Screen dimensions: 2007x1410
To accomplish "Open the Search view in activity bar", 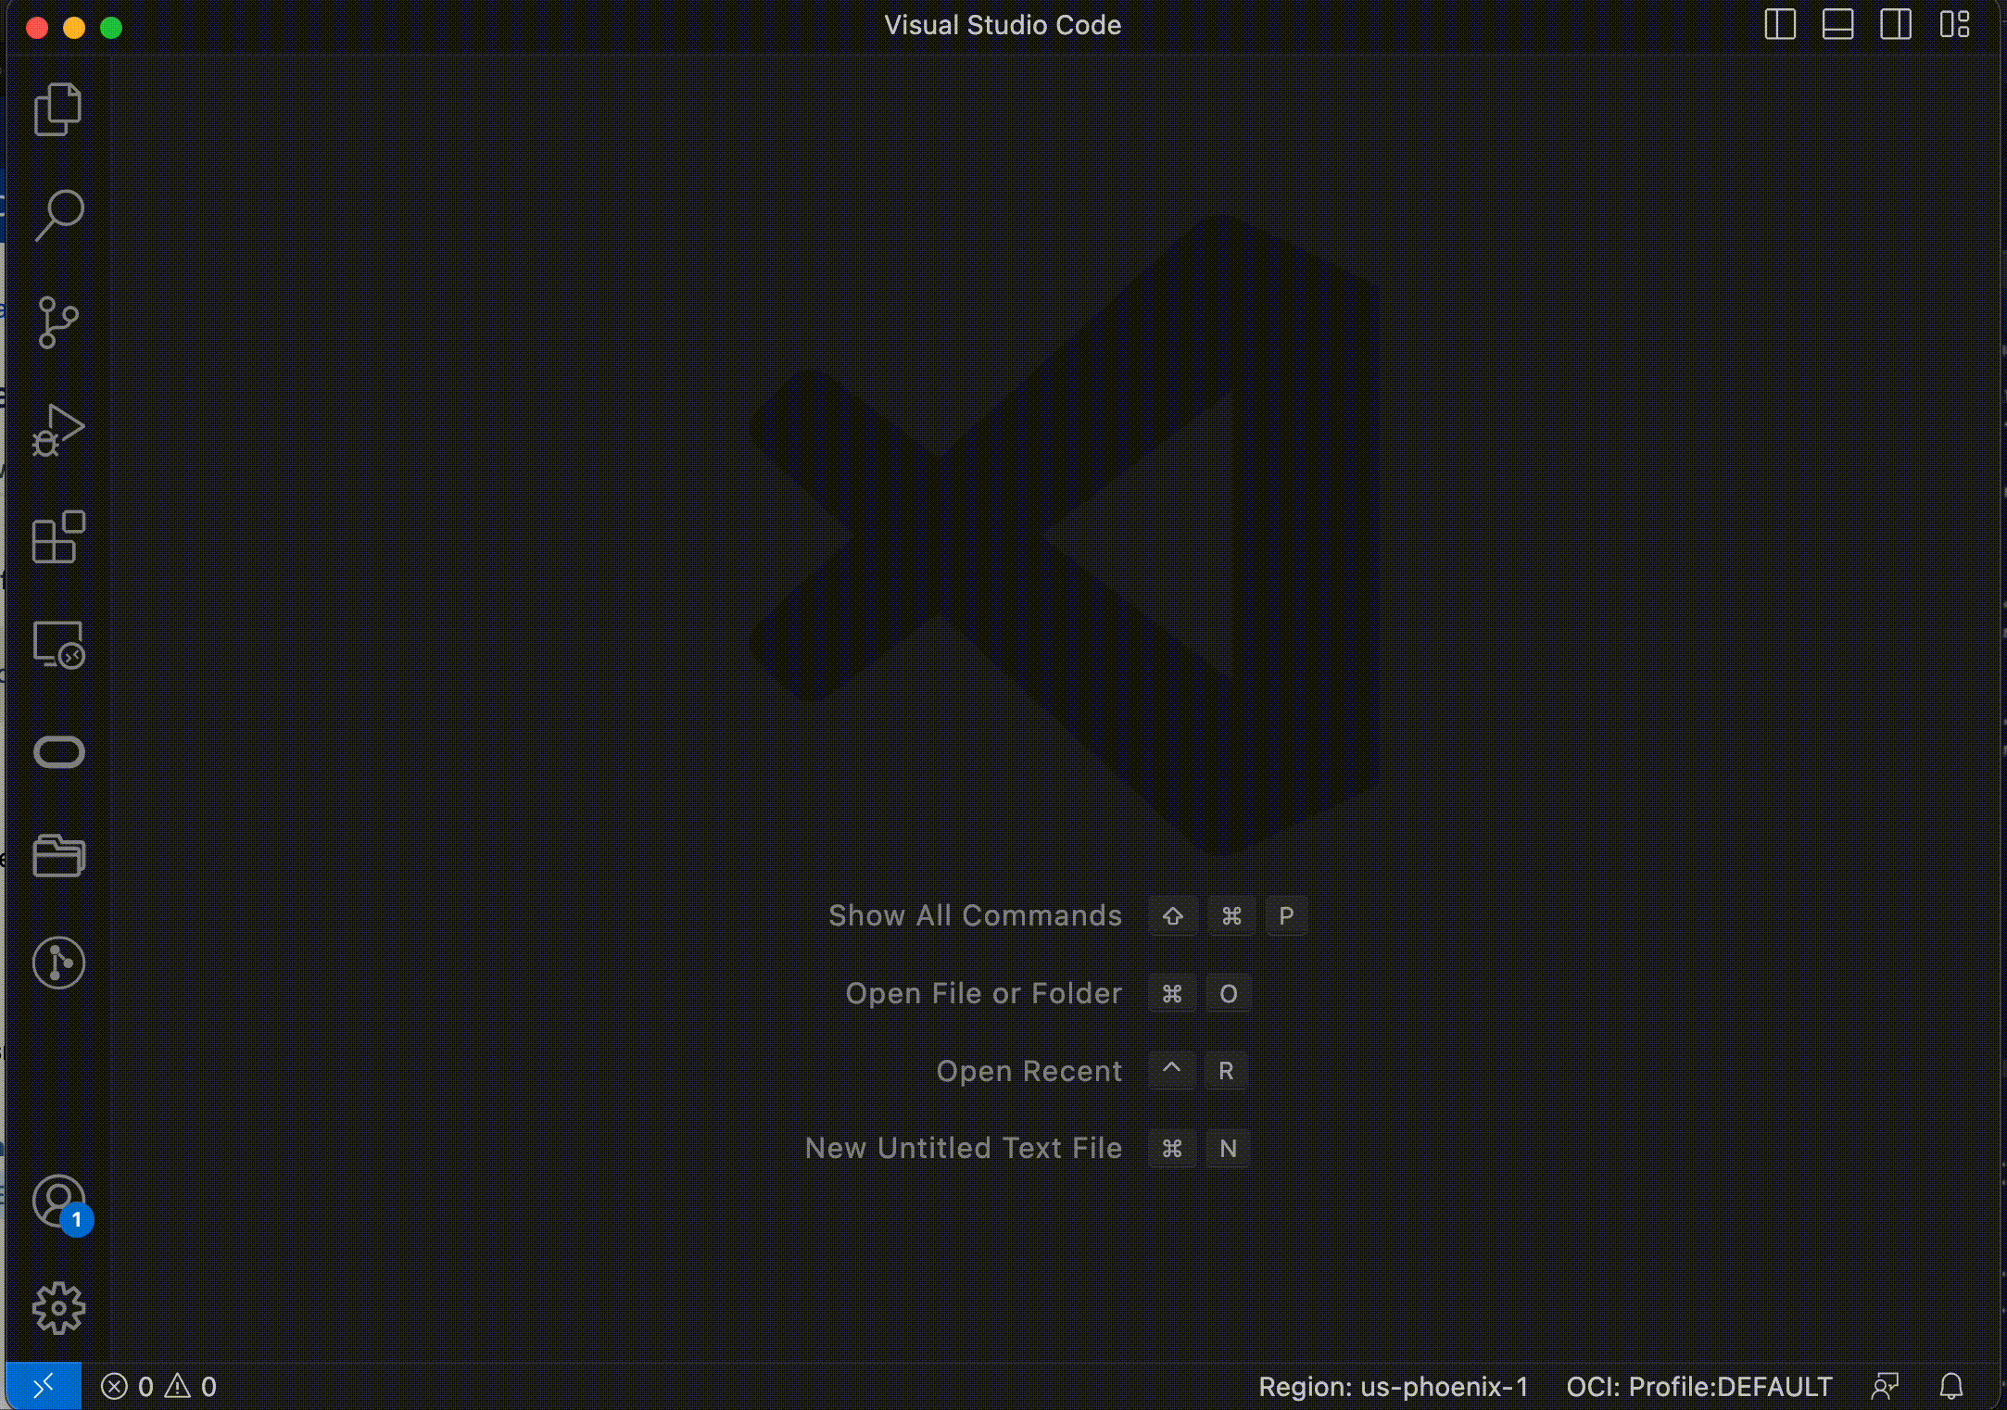I will [x=58, y=216].
